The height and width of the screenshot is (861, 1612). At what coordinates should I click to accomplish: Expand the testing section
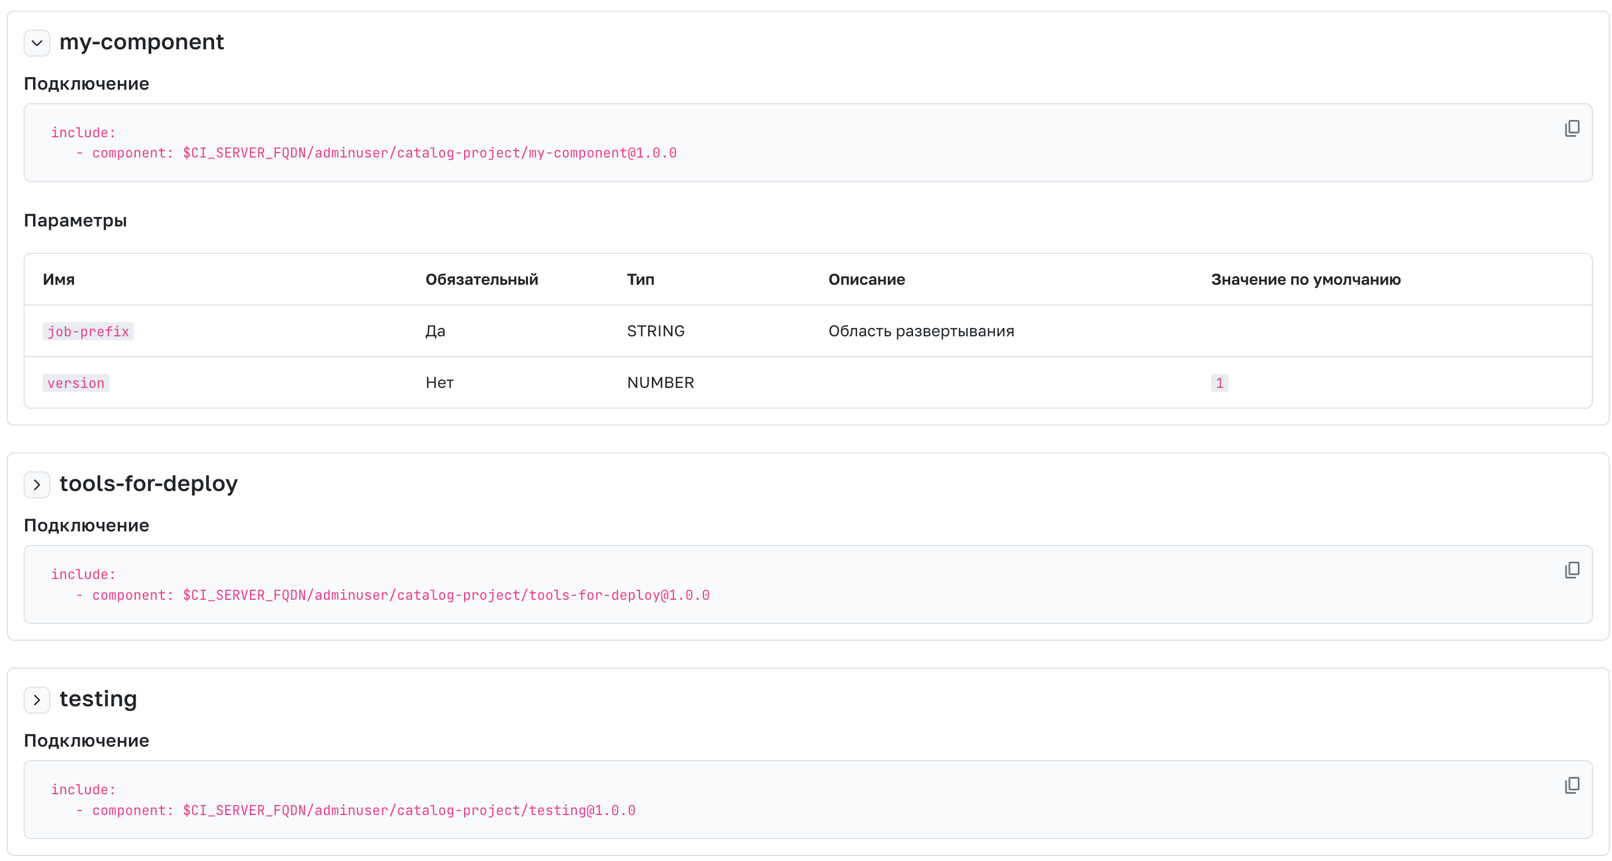pos(37,700)
